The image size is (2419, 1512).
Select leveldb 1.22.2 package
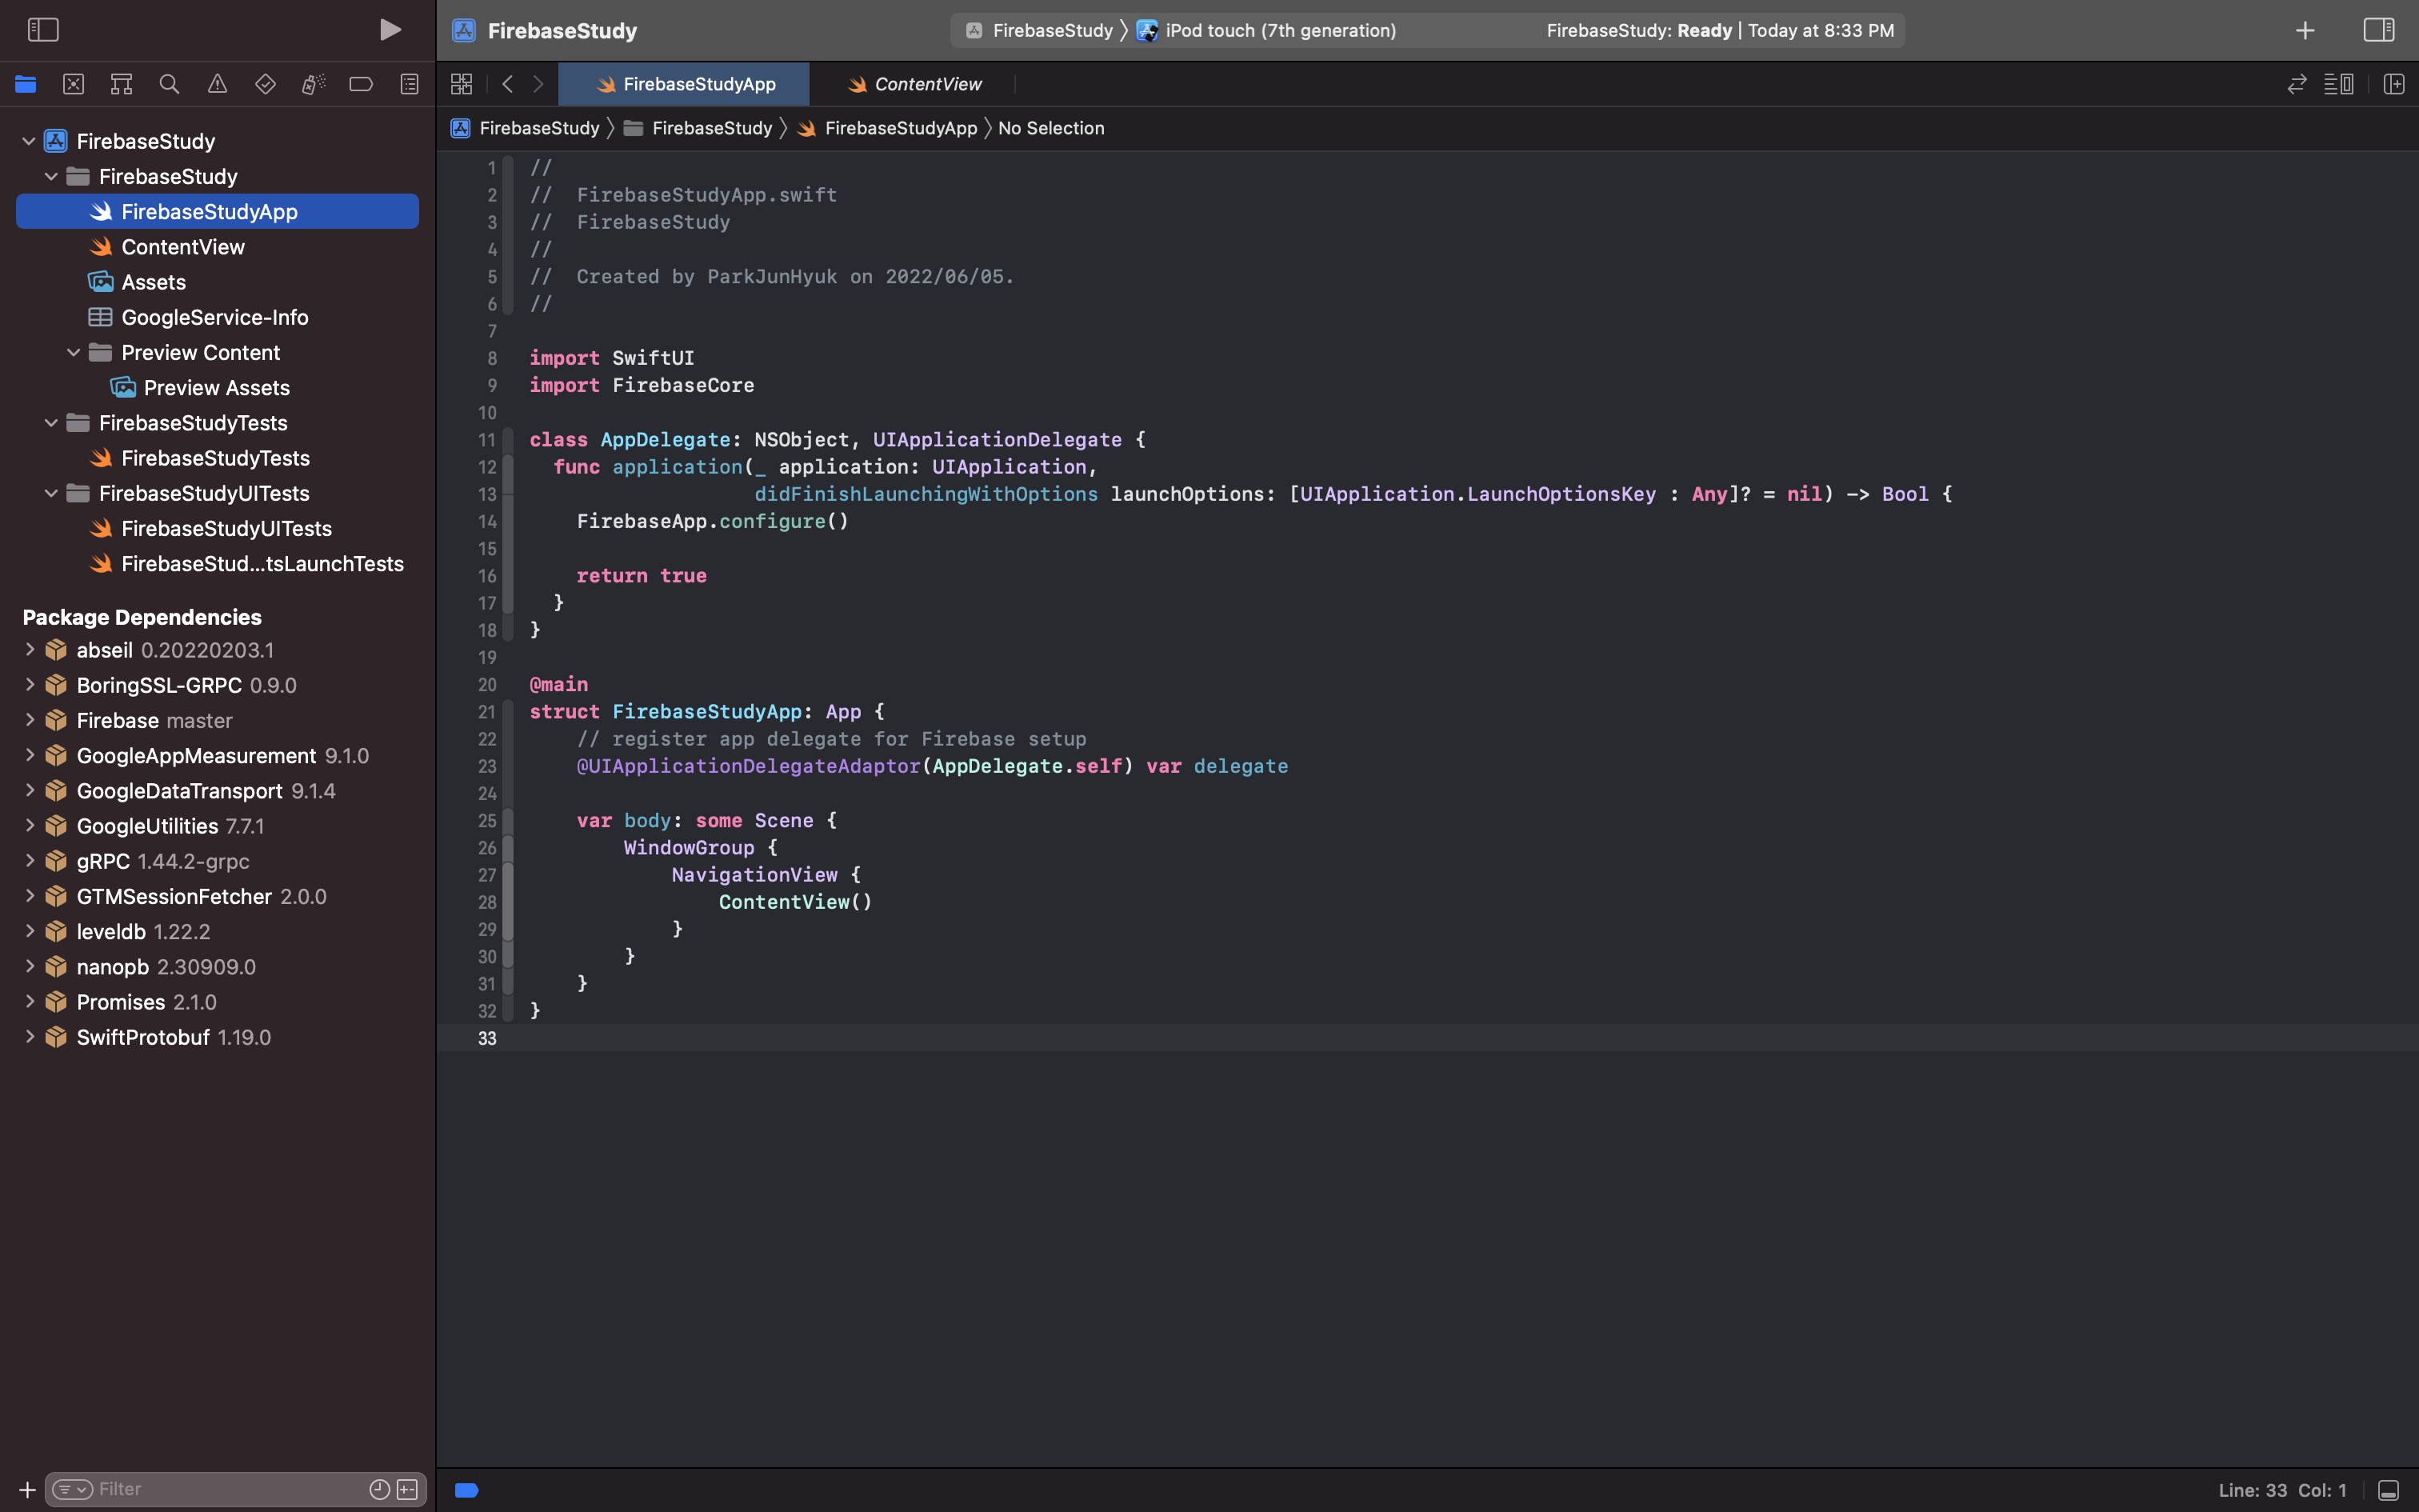click(x=217, y=932)
